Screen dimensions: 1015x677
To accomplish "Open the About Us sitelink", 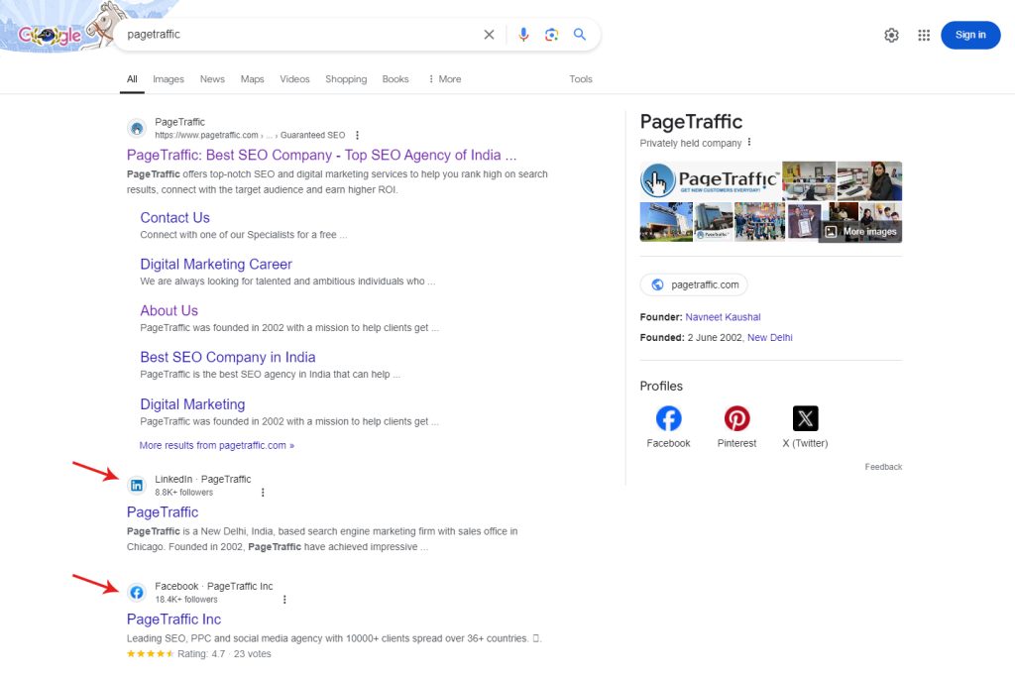I will [x=169, y=310].
